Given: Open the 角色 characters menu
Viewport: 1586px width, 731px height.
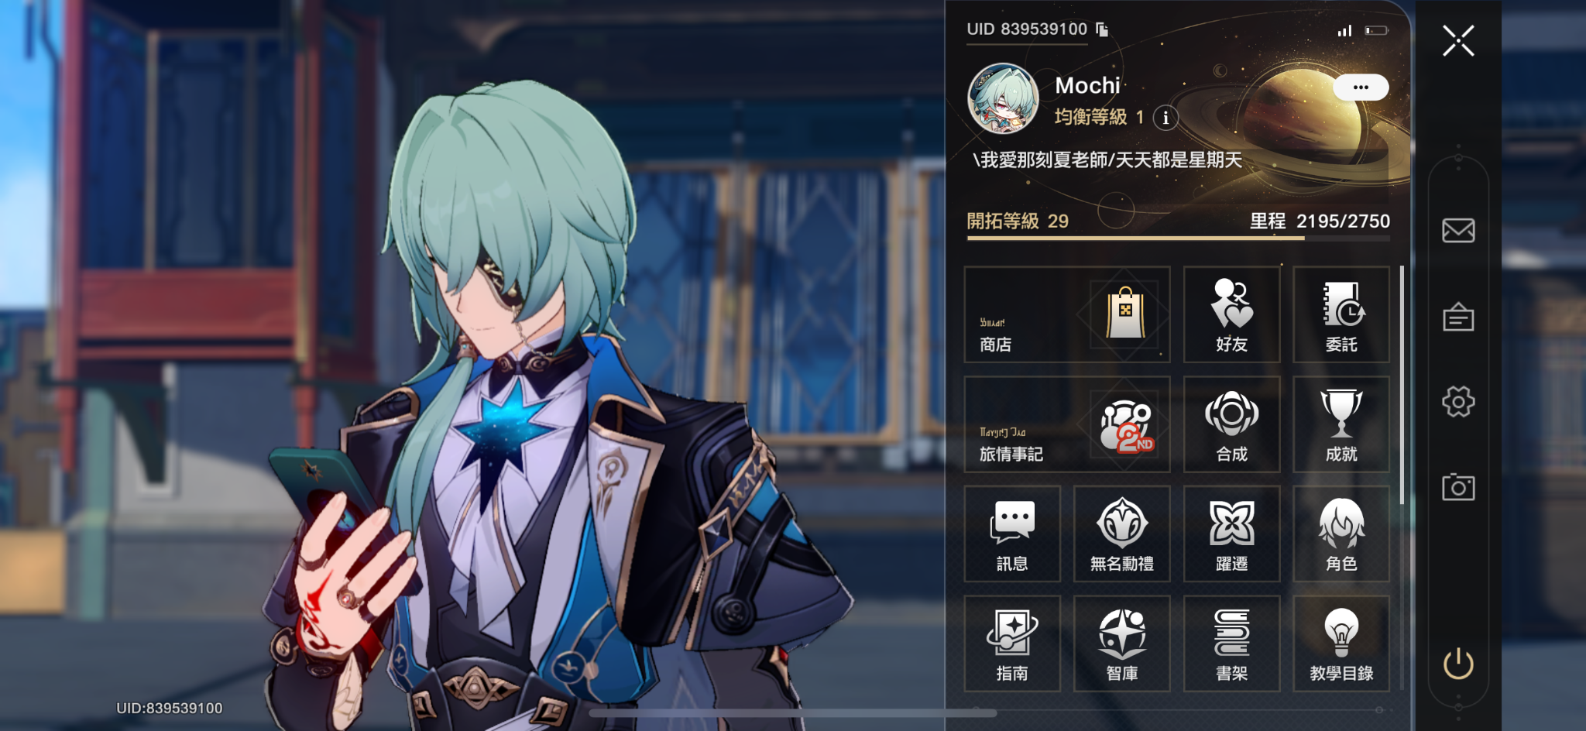Looking at the screenshot, I should coord(1341,534).
